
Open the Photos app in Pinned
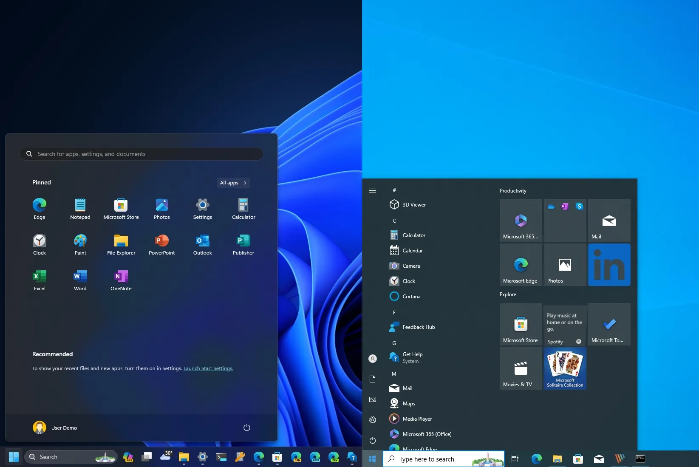click(x=162, y=209)
